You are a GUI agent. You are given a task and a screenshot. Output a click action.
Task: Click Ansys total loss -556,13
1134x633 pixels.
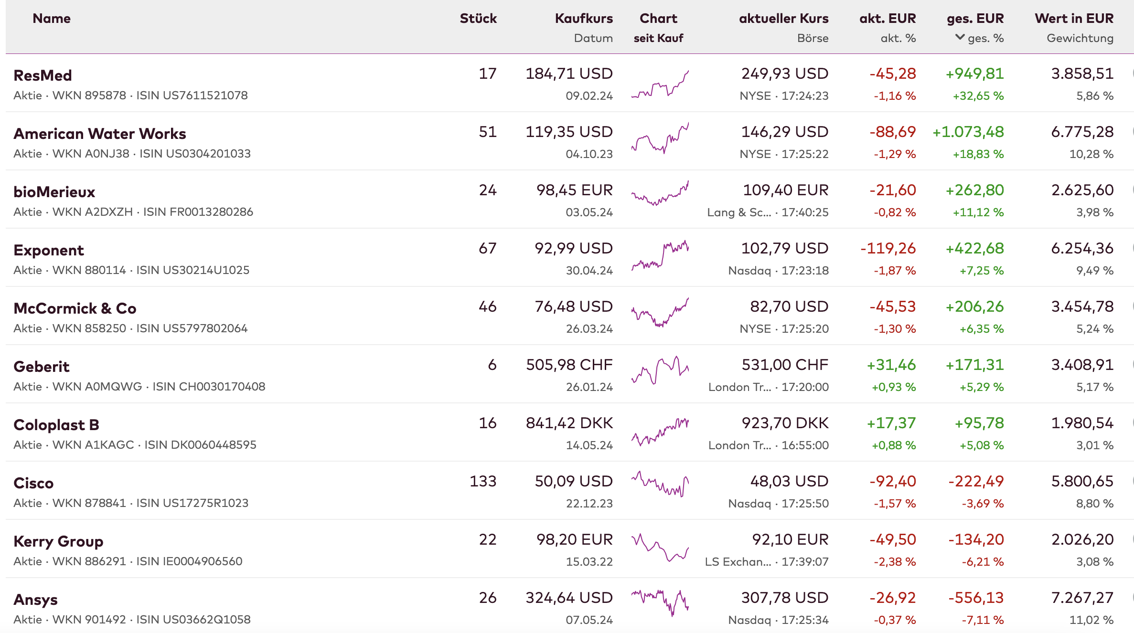pyautogui.click(x=976, y=598)
